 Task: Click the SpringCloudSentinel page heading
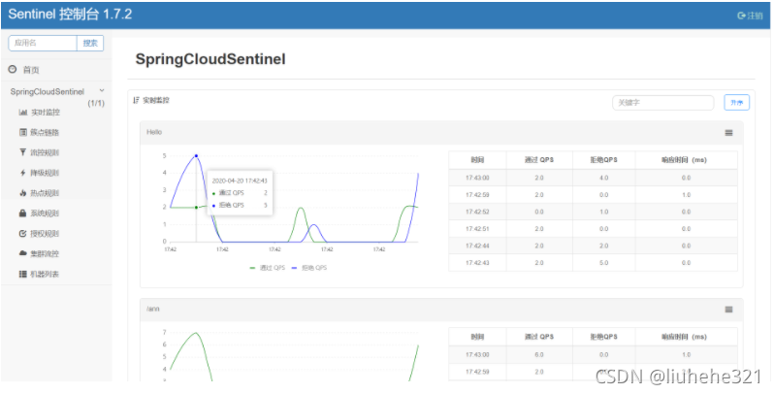coord(210,59)
